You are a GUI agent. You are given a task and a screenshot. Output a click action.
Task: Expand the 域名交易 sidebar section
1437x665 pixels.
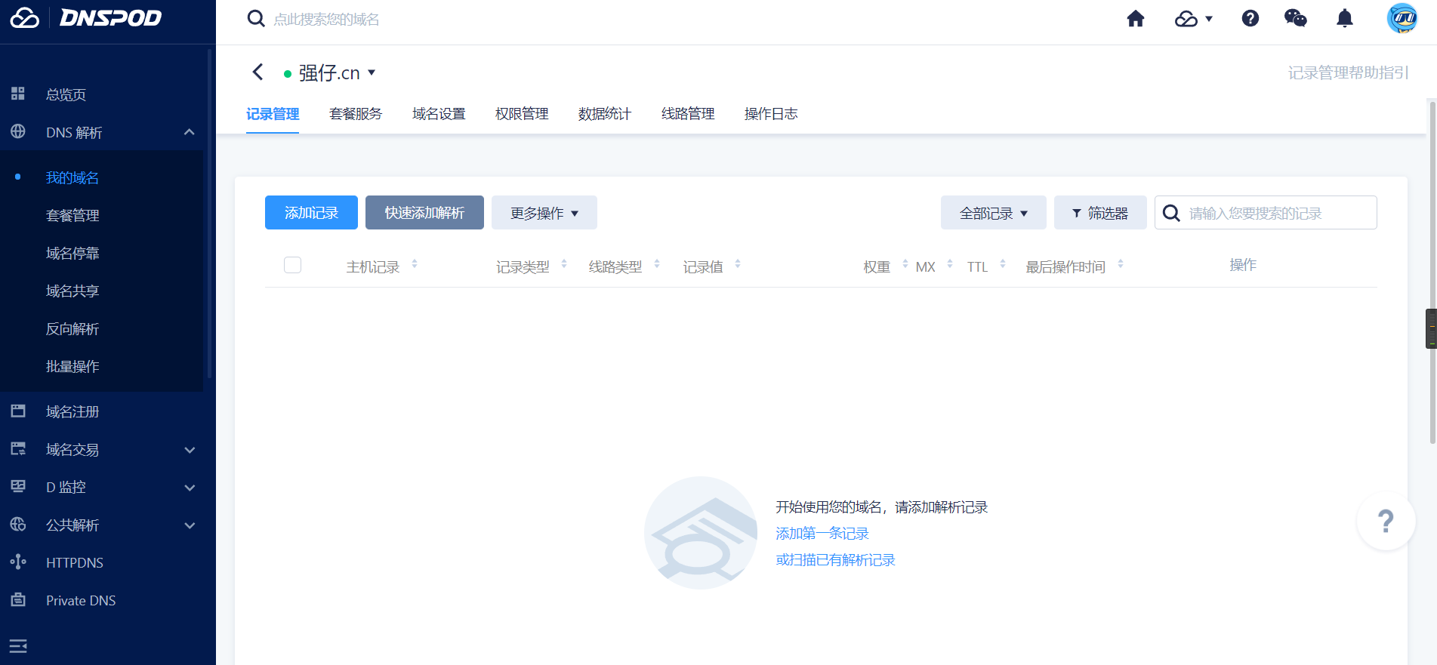coord(190,450)
